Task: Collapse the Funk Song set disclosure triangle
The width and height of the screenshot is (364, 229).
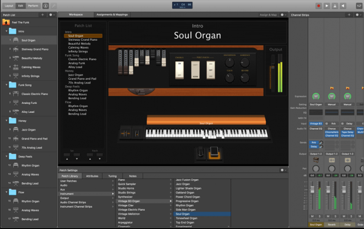Action: coord(6,85)
